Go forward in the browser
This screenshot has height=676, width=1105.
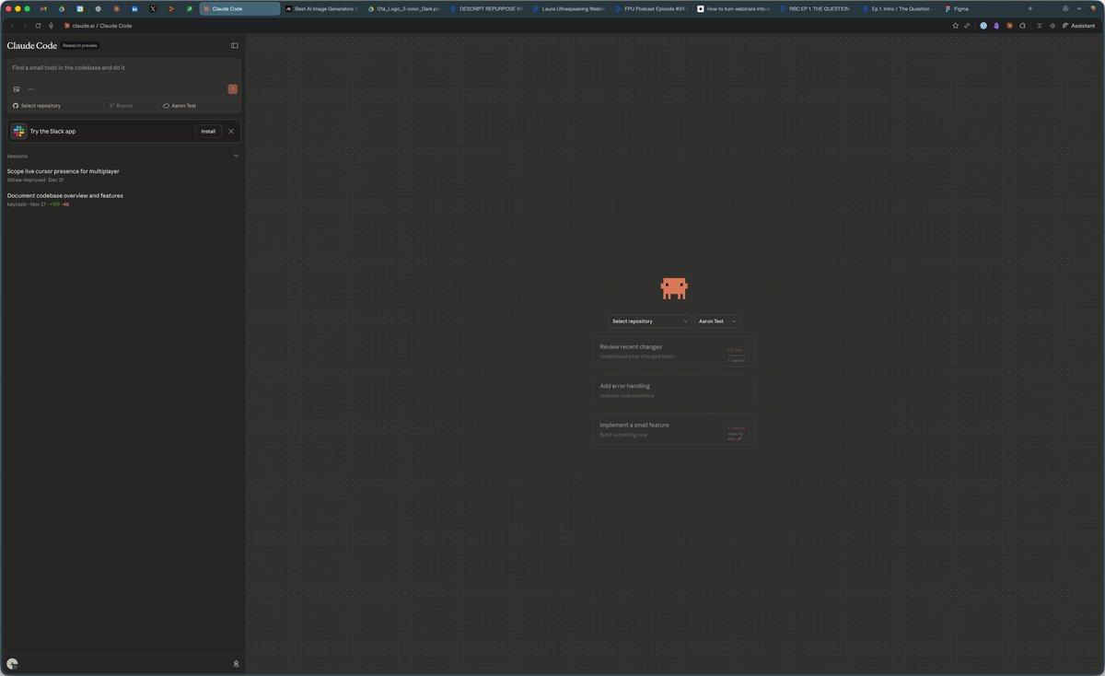click(x=25, y=26)
